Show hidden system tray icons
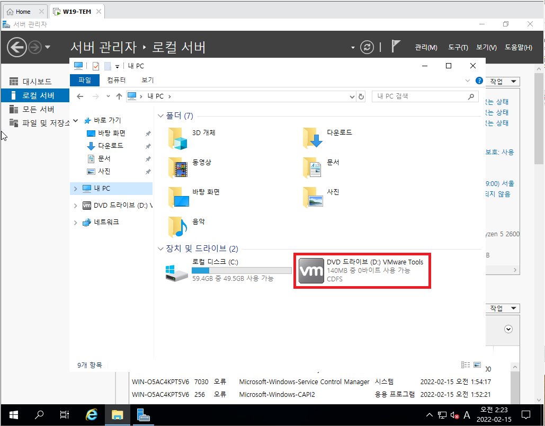Screen dimensions: 545x426 [x=429, y=415]
